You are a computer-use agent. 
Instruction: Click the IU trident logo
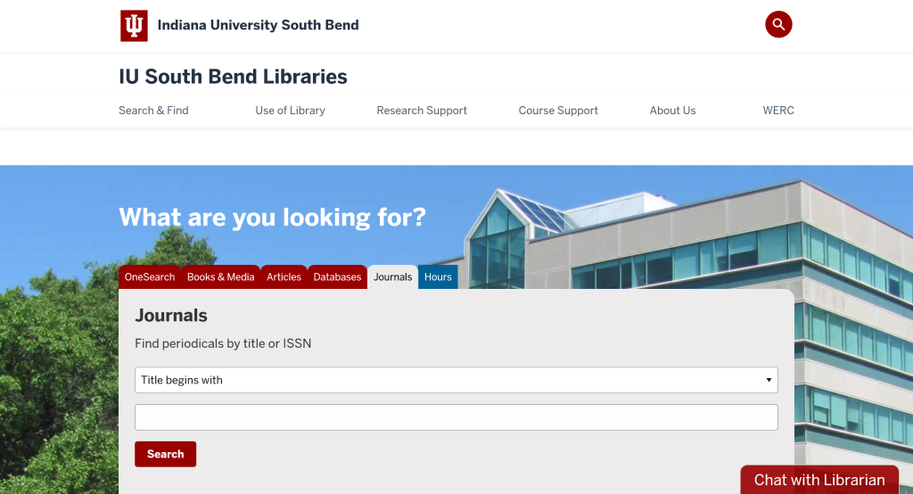(134, 26)
